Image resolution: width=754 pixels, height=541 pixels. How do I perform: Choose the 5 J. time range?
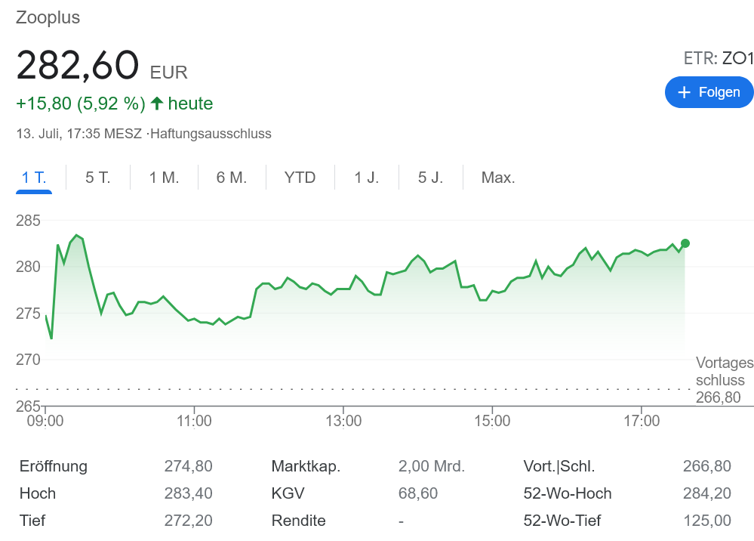[x=431, y=178]
